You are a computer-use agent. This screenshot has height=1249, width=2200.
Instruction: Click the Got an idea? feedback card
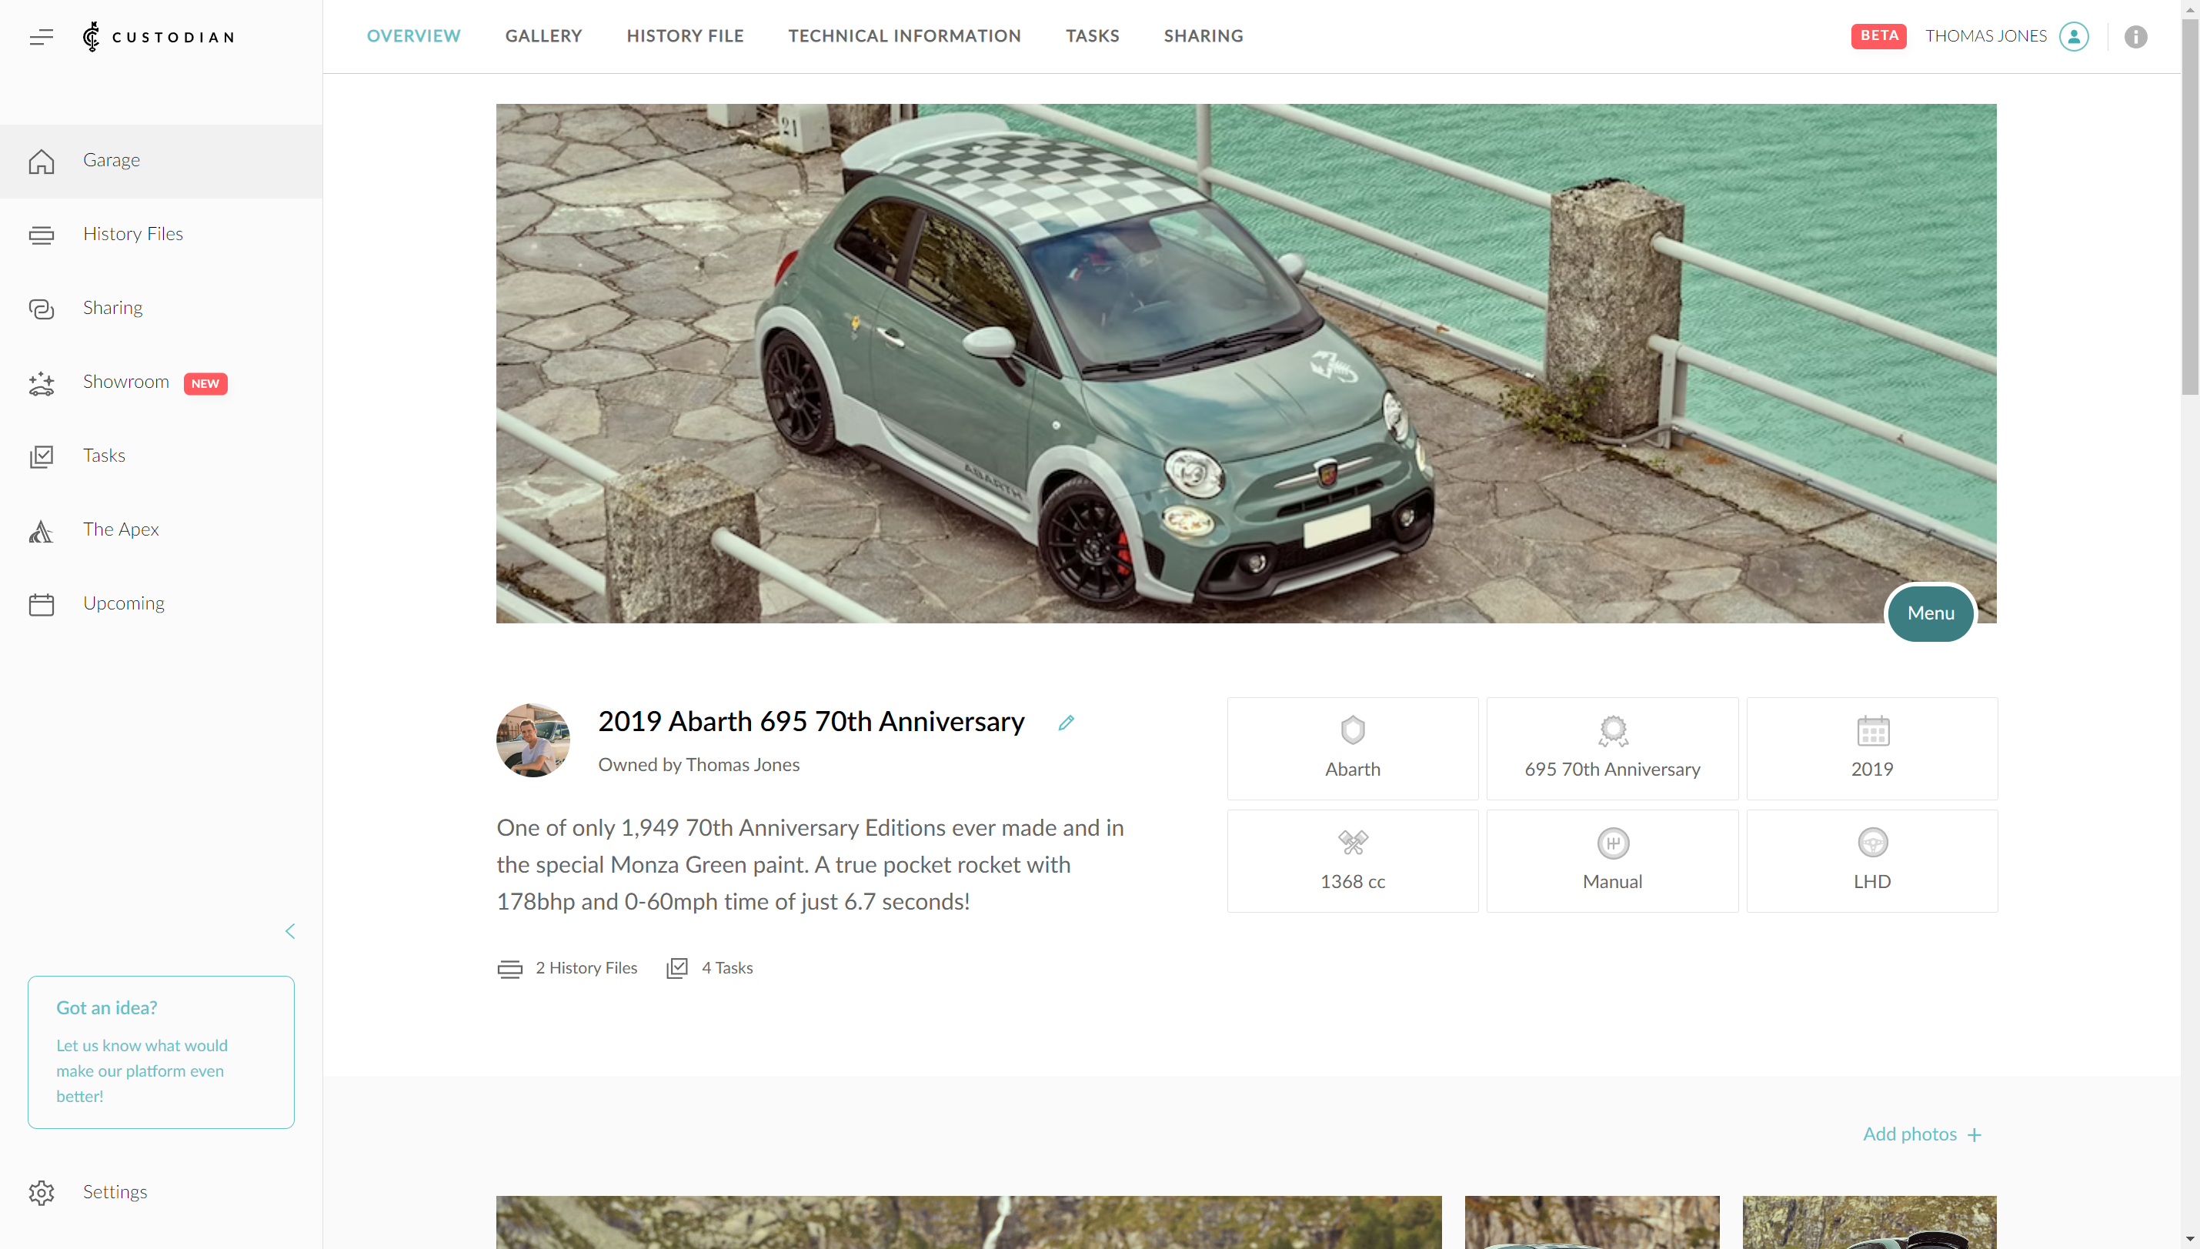coord(160,1052)
